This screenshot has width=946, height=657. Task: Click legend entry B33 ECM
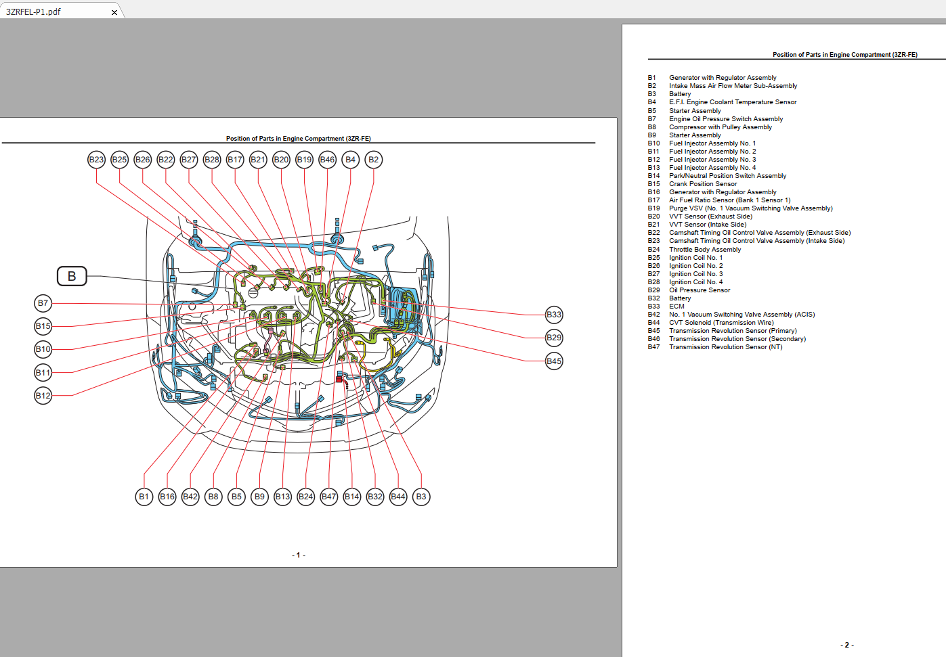pos(666,307)
